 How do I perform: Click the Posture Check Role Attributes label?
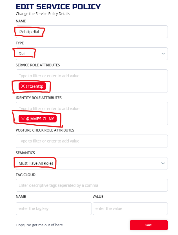pyautogui.click(x=45, y=130)
